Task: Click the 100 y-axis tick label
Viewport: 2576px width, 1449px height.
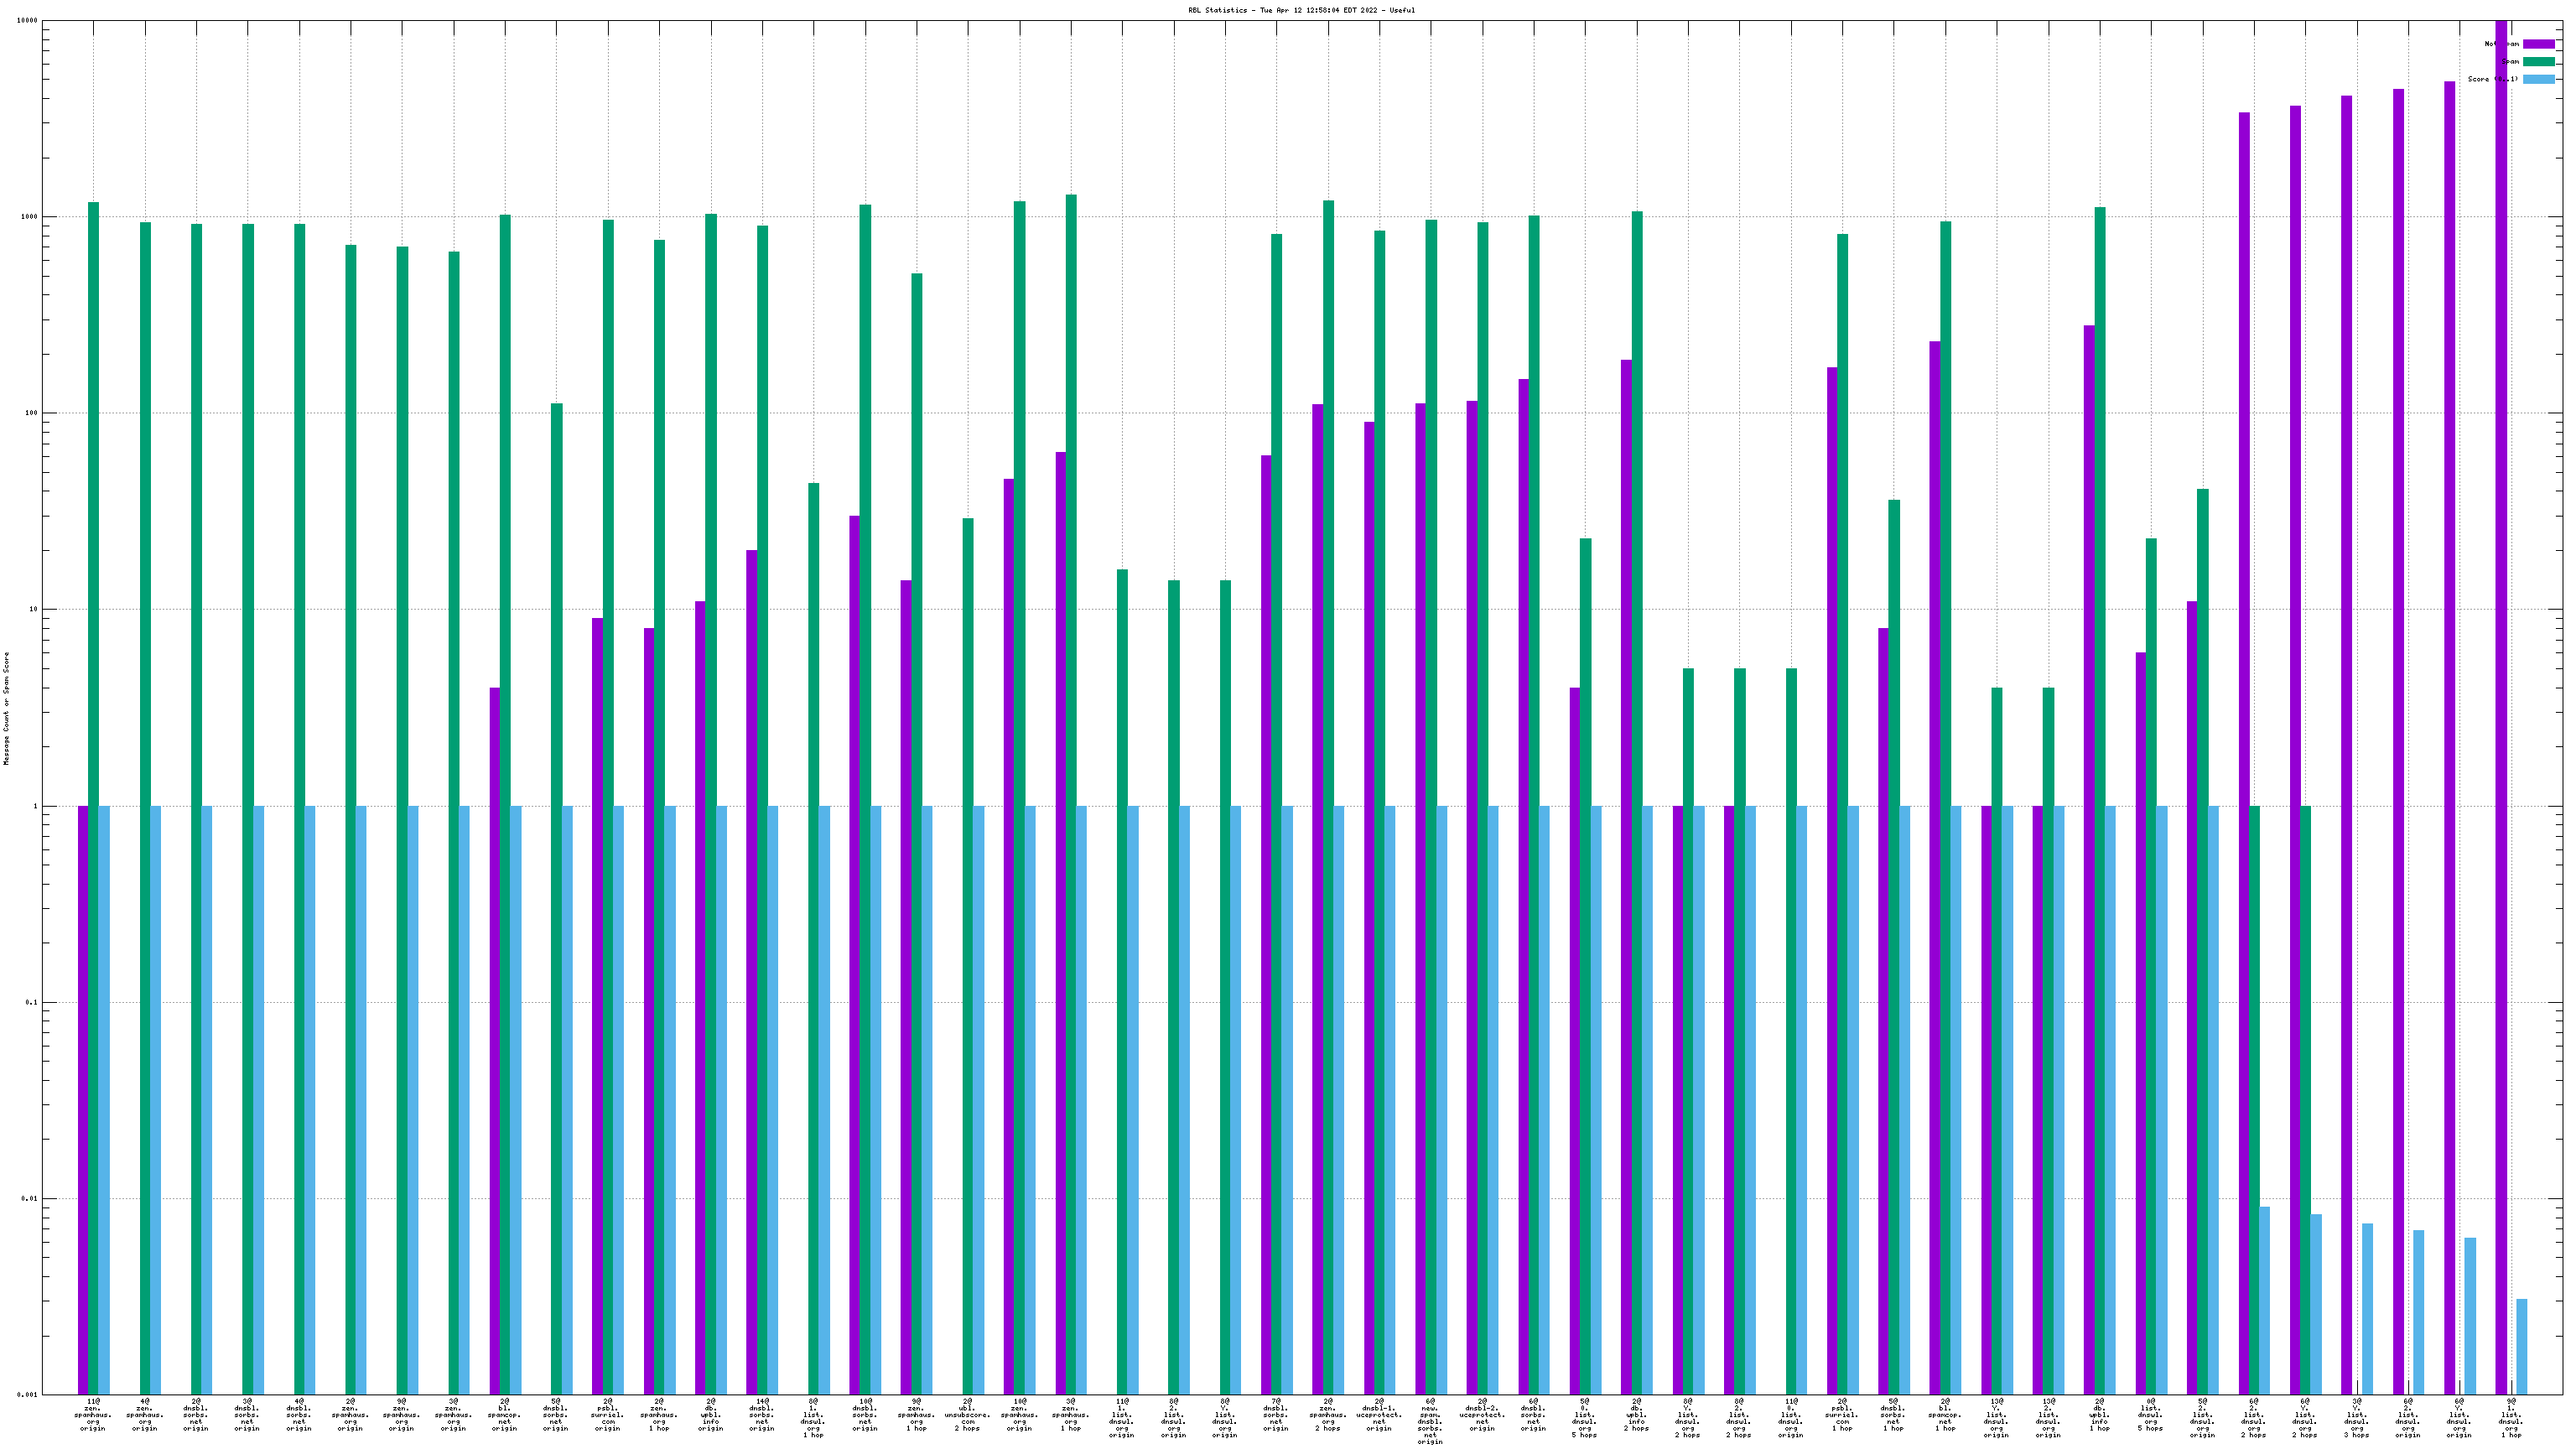Action: click(x=31, y=414)
